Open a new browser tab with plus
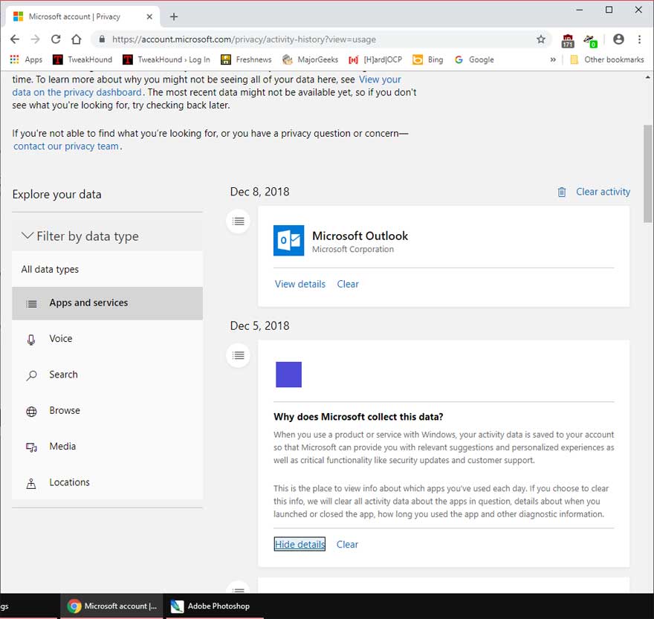Screen dimensions: 654x619 click(174, 16)
